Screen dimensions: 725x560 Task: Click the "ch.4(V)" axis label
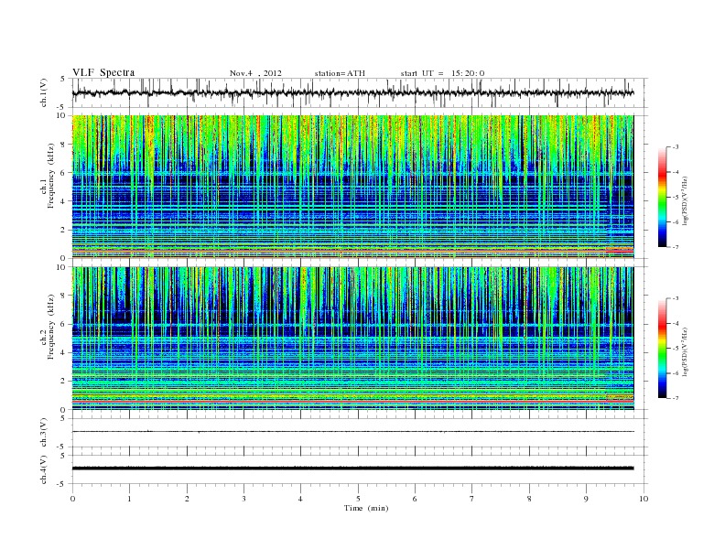click(44, 469)
